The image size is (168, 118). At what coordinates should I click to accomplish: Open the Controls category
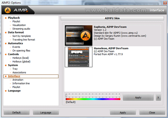point(13,54)
